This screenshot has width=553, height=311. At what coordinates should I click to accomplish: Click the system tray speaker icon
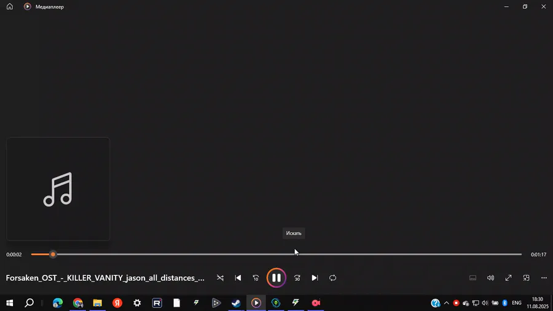click(485, 303)
